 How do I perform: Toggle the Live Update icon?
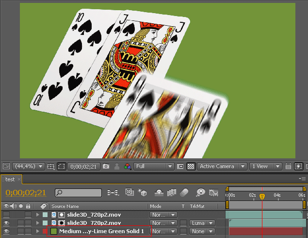coord(130,192)
